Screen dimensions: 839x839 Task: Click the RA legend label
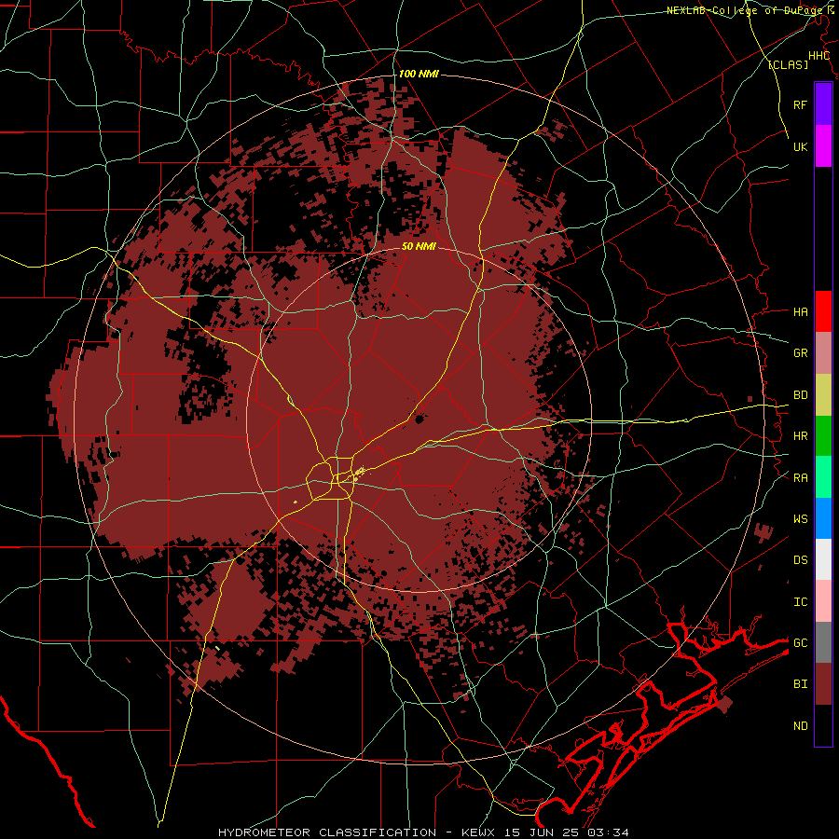click(x=800, y=478)
